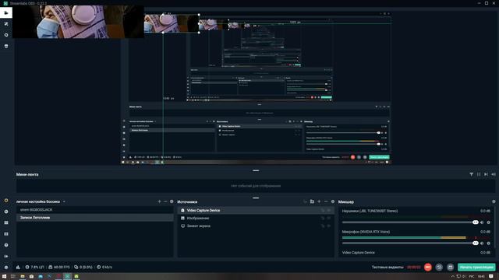Open Task View on taskbar
The height and width of the screenshot is (280, 499).
coord(13,277)
